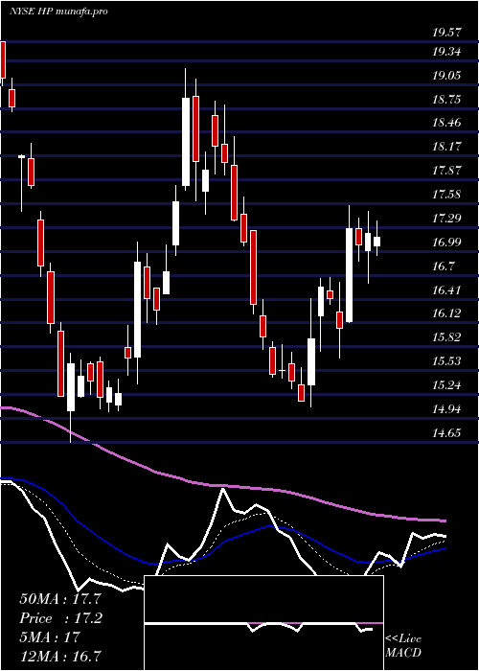479x671 pixels.
Task: Select the Price : 17.2 readout
Action: 61,618
